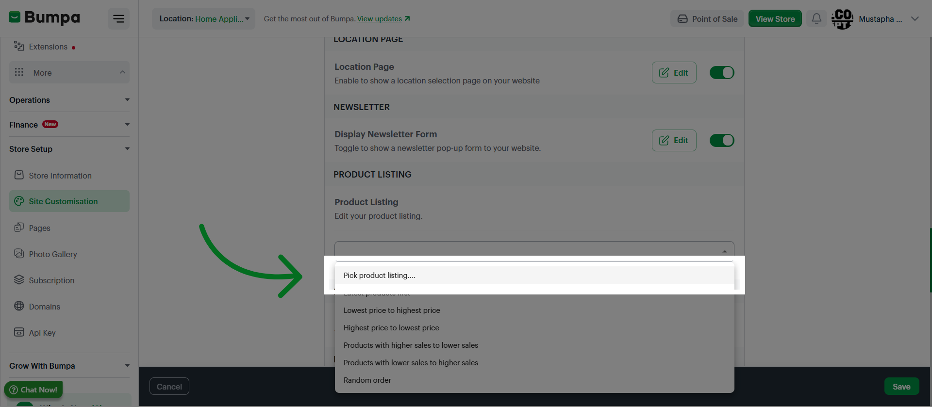Choose Lowest price to highest price
This screenshot has height=407, width=932.
click(534, 310)
